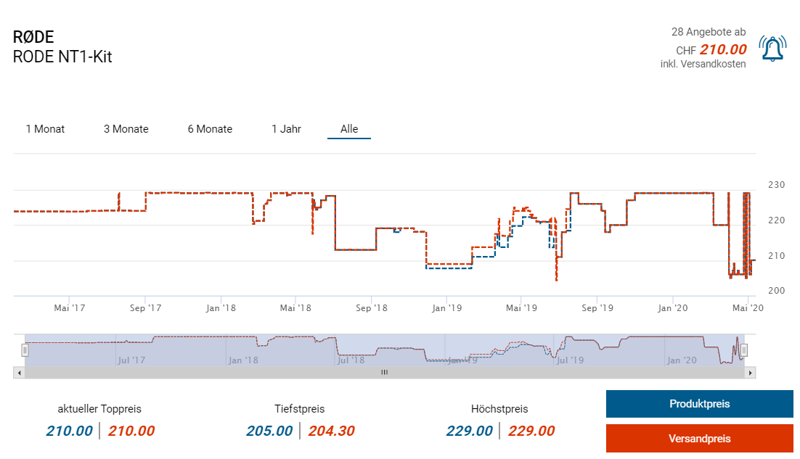The height and width of the screenshot is (459, 800).
Task: Click the RODE NT1-Kit product title
Action: point(62,57)
